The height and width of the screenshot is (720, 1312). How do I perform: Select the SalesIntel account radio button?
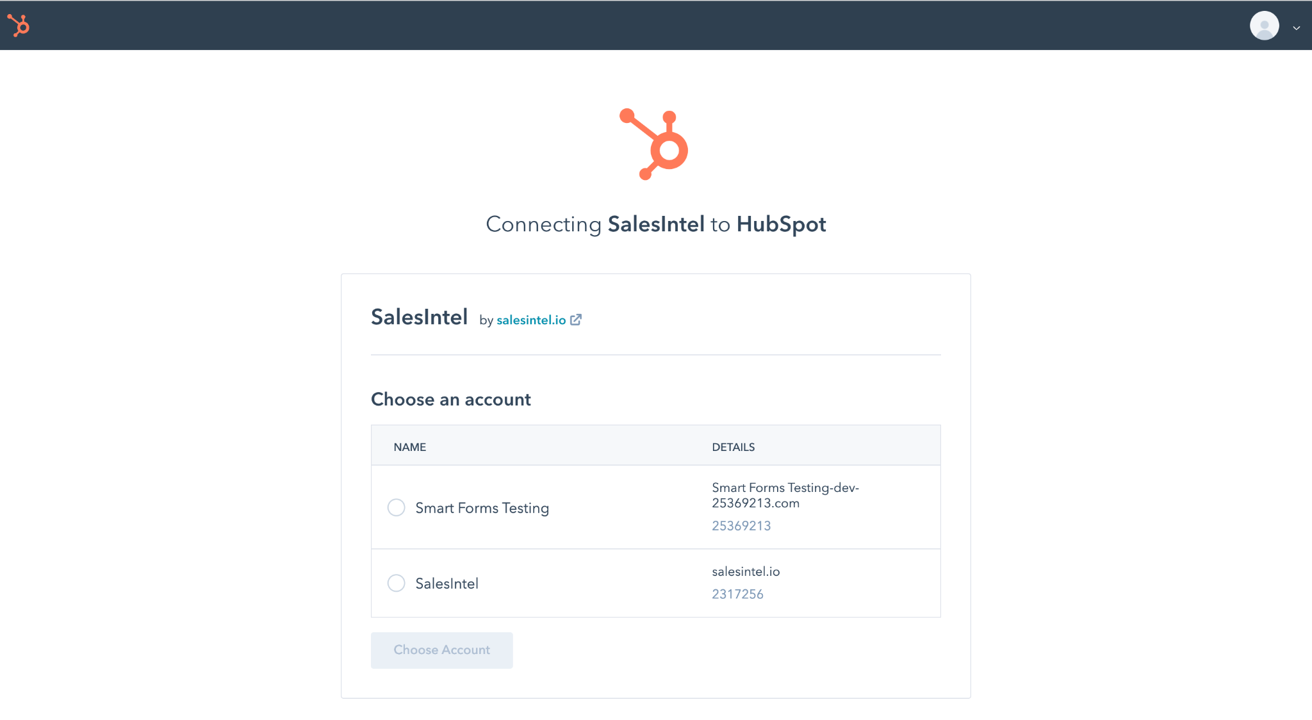pyautogui.click(x=397, y=583)
